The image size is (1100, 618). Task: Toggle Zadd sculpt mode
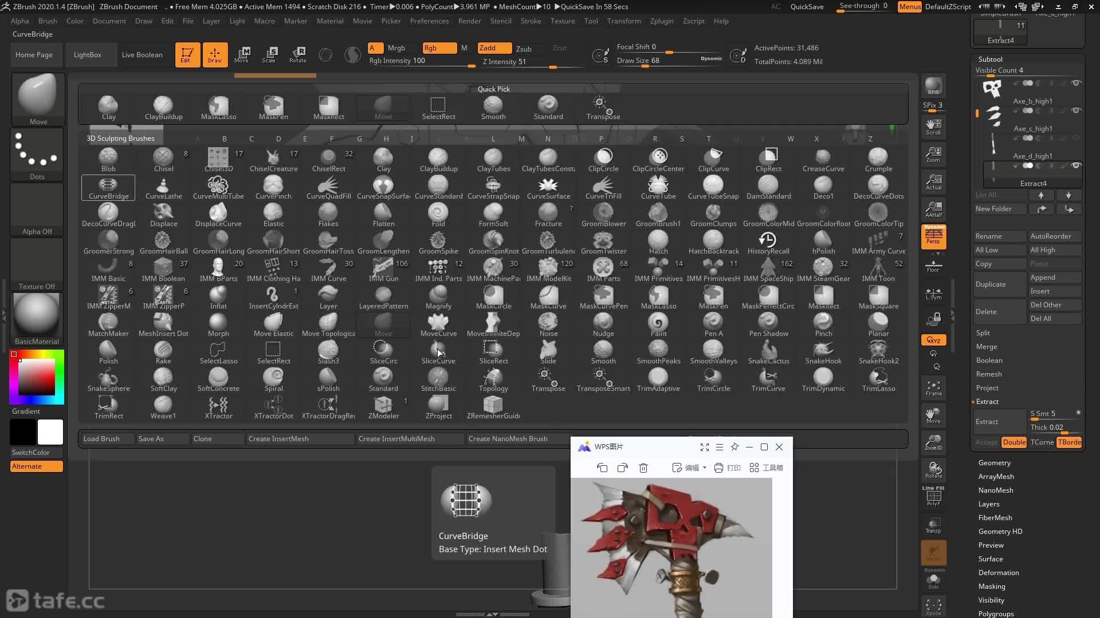pyautogui.click(x=494, y=48)
